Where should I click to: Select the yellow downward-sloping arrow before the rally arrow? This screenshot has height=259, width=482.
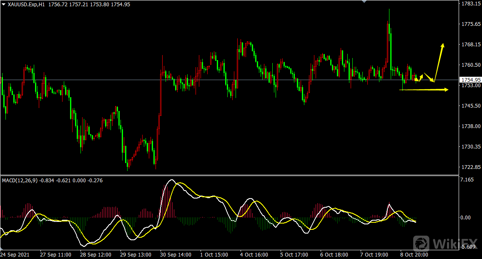(x=429, y=77)
